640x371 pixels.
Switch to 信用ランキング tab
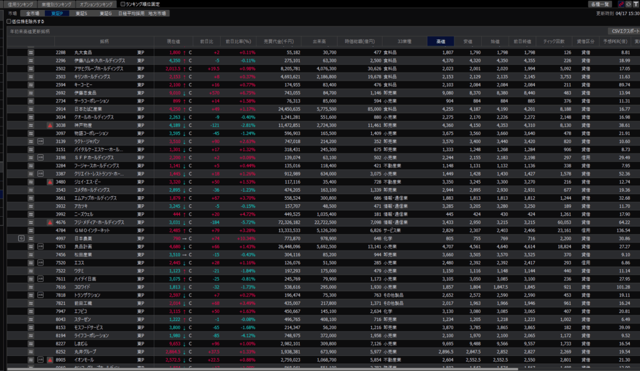coord(21,4)
